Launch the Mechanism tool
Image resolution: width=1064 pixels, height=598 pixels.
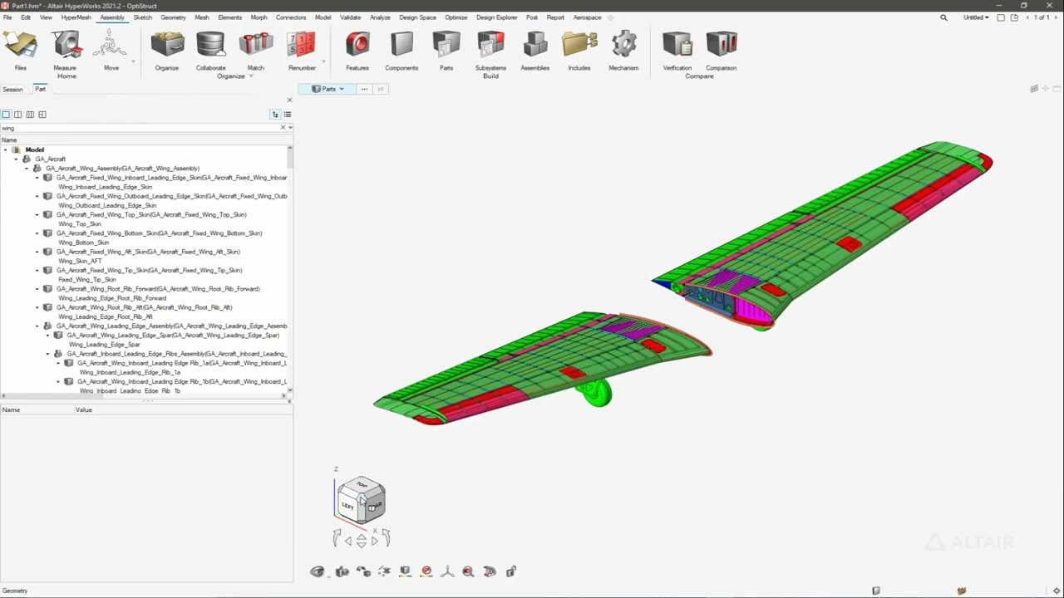point(623,51)
